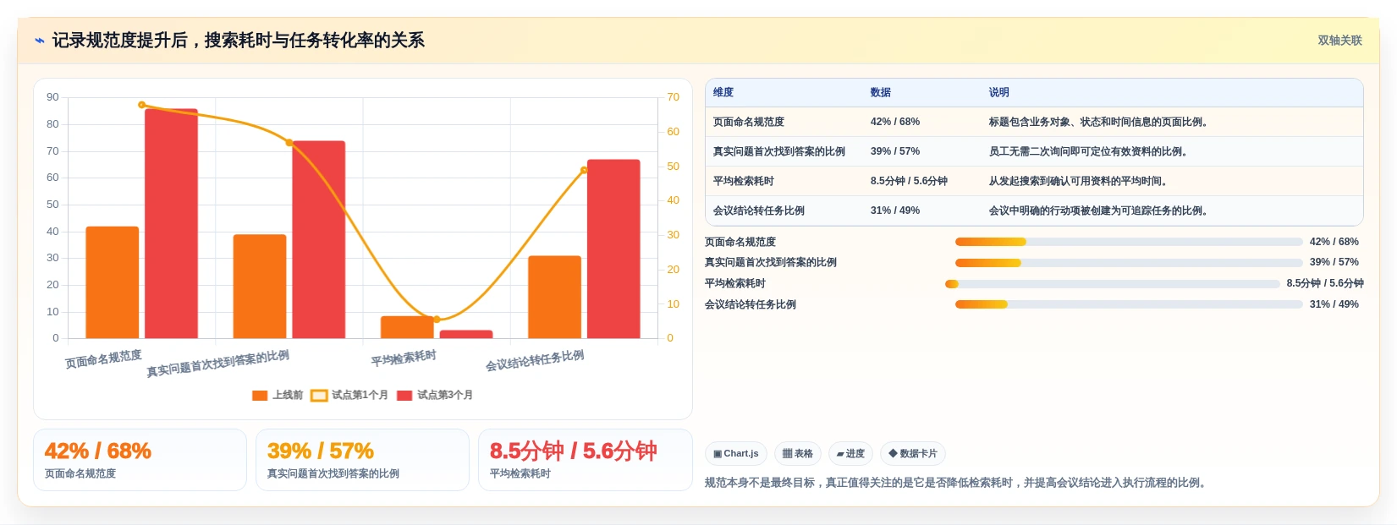This screenshot has height=525, width=1397.
Task: Click the 会议结论转任务比例 x-axis label
Action: 535,361
